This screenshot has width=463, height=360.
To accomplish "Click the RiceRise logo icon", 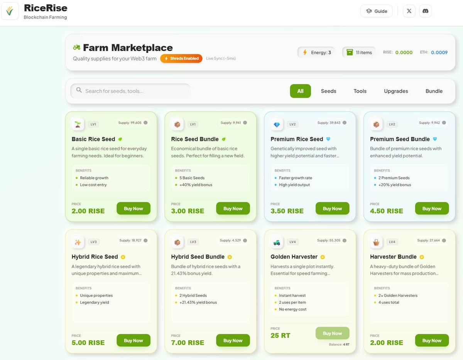I will click(10, 11).
